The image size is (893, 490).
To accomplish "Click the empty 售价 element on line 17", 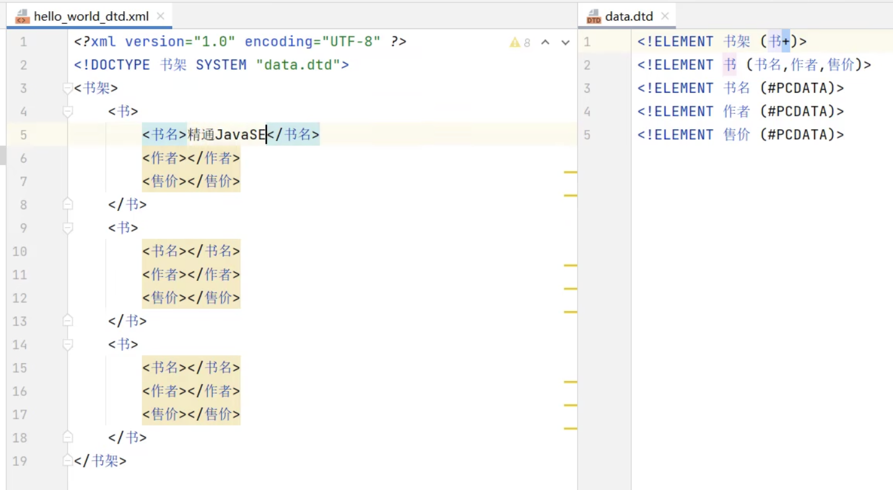I will pyautogui.click(x=191, y=415).
